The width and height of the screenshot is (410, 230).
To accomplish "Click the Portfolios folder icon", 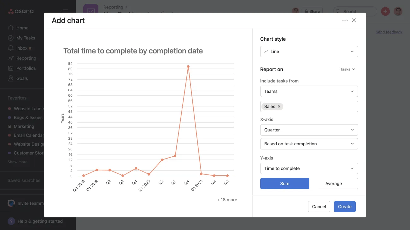I will 11,68.
